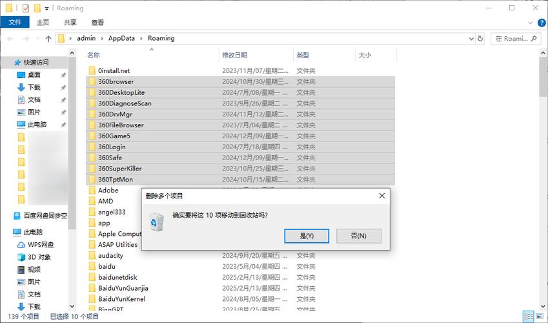Switch to the 共享 ribbon tab

(x=70, y=23)
